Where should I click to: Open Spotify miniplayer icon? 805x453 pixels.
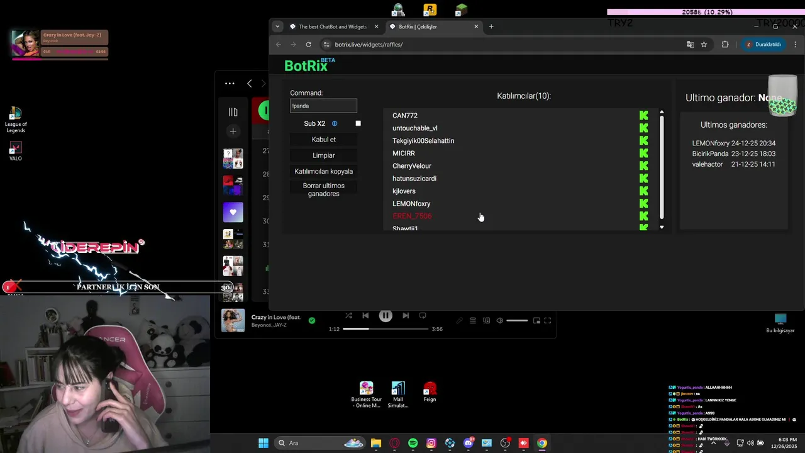(536, 320)
